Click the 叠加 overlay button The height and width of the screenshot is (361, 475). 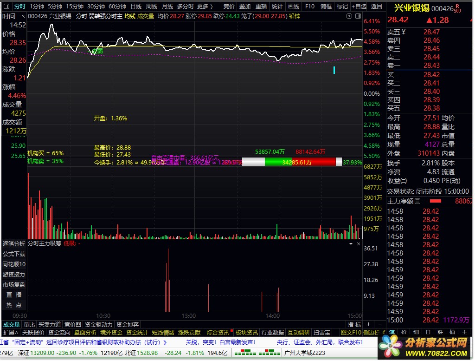click(x=245, y=7)
